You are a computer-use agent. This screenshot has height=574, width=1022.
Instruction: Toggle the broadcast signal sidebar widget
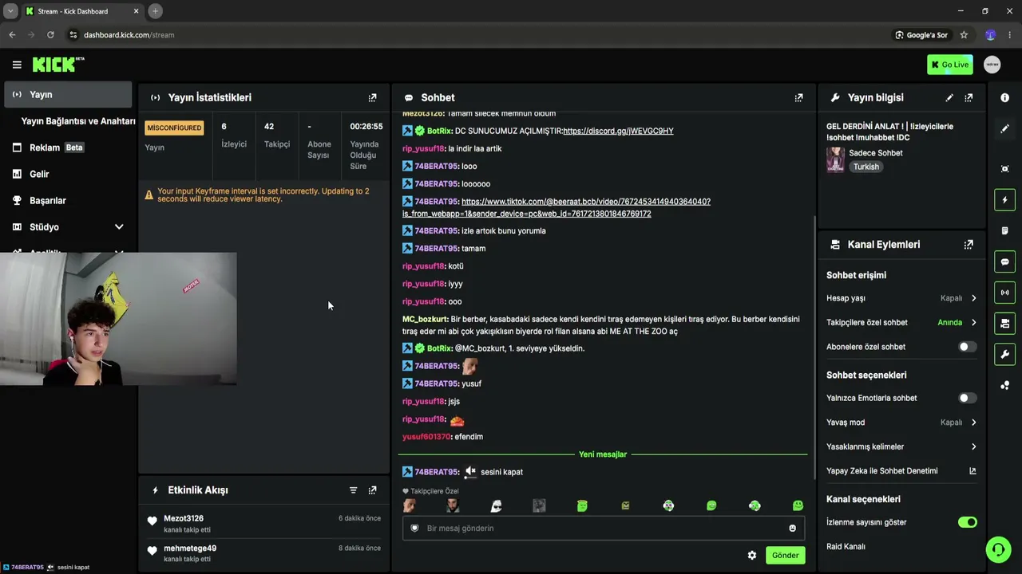click(x=1004, y=293)
